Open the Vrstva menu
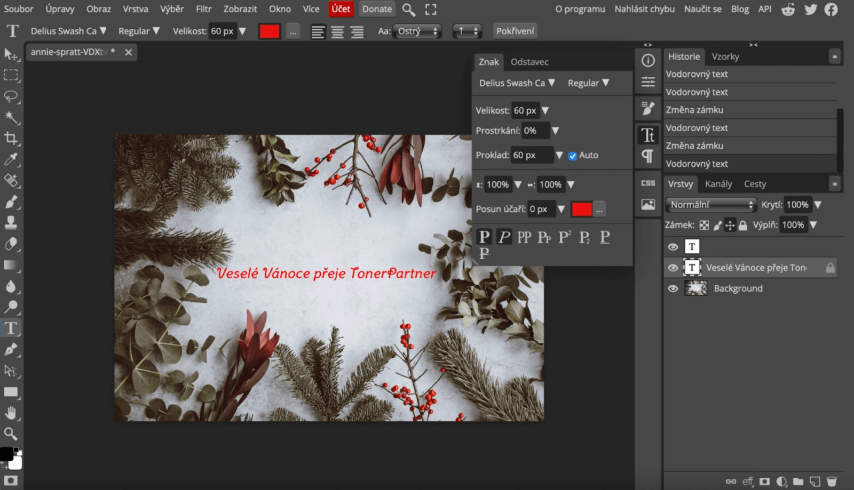 (136, 9)
